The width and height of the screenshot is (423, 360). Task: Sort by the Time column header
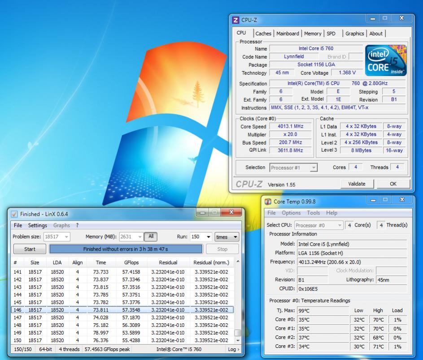(x=101, y=262)
